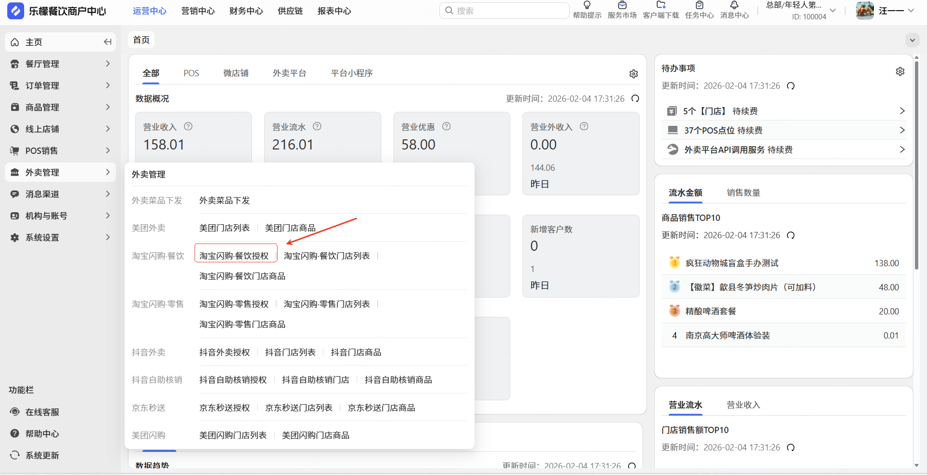Show help for 营业优惠 metric

tap(447, 126)
